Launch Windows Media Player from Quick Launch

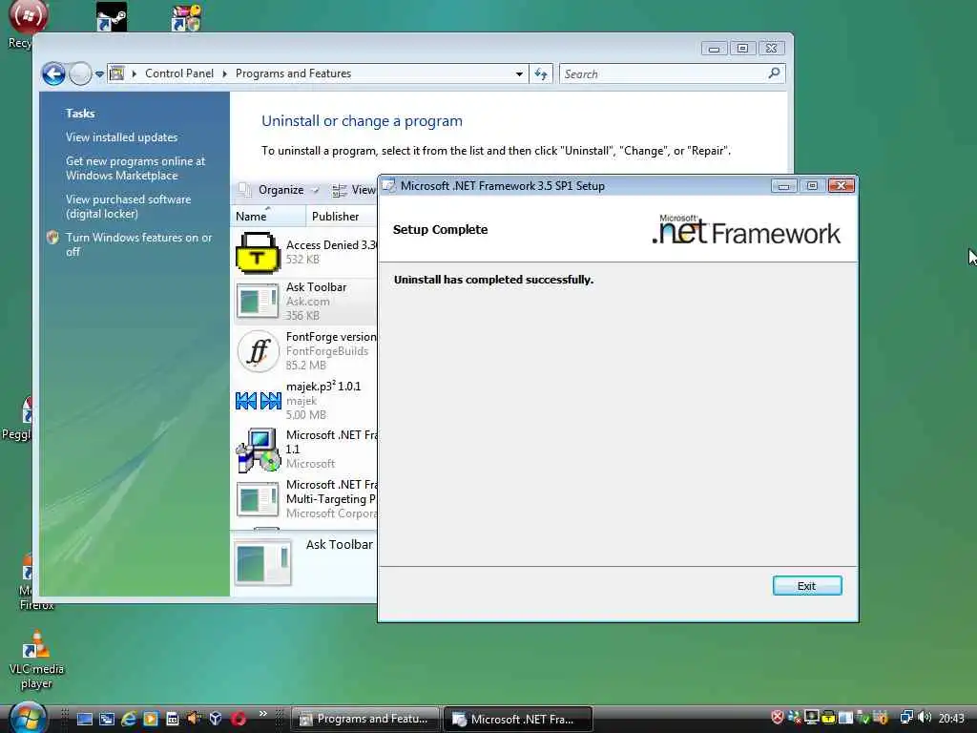(x=150, y=719)
